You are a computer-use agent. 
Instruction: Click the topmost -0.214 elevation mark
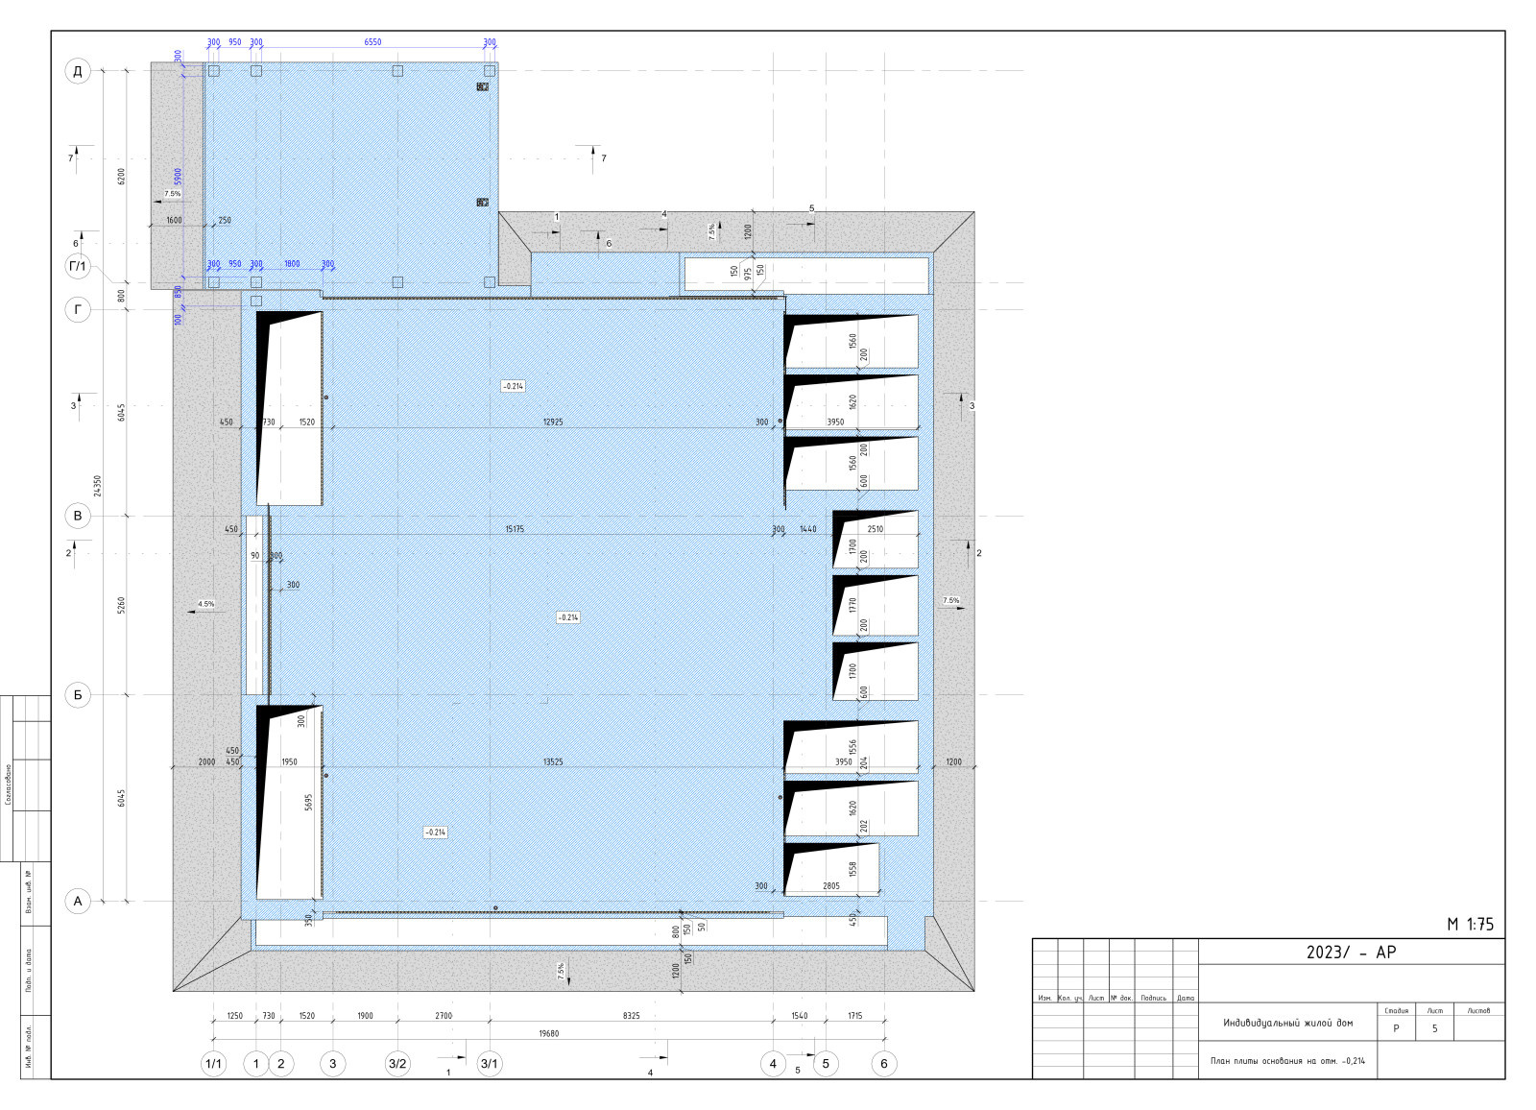[513, 386]
